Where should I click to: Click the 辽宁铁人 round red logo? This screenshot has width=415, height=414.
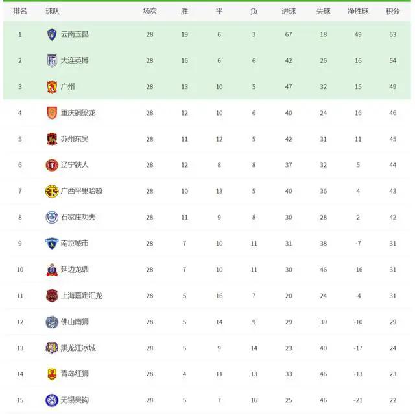(52, 165)
